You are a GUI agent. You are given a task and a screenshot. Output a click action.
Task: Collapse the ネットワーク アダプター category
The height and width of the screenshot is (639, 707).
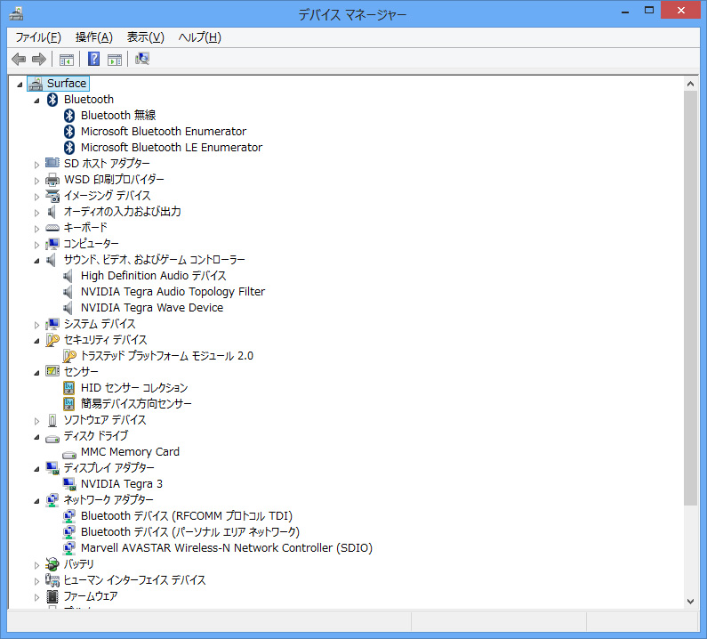(37, 500)
